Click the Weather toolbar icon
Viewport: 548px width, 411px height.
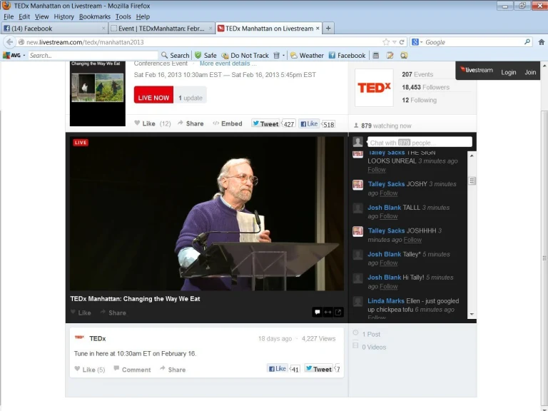click(x=307, y=55)
